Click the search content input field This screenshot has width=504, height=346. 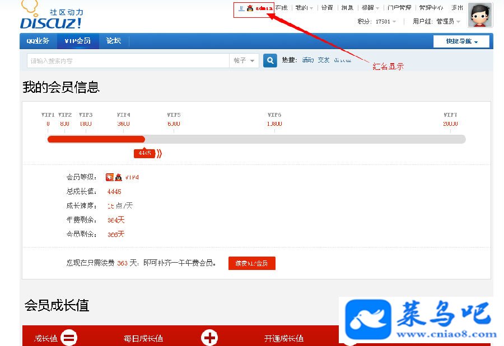coord(128,60)
